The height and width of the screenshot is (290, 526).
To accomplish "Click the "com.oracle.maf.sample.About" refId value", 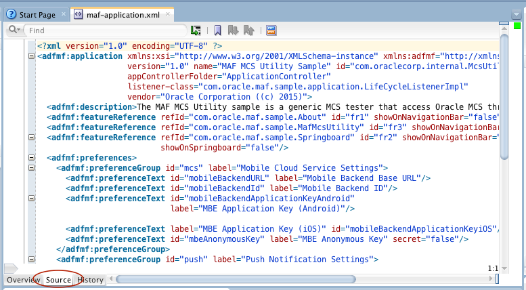I will (258, 117).
